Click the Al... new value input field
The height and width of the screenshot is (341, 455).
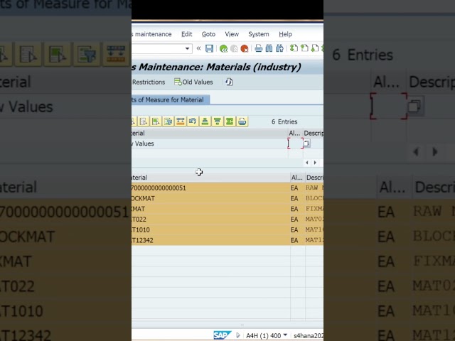(x=296, y=144)
